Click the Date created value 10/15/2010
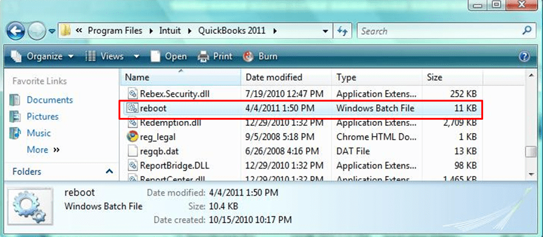Screen dimensions: 543x237 pos(250,220)
